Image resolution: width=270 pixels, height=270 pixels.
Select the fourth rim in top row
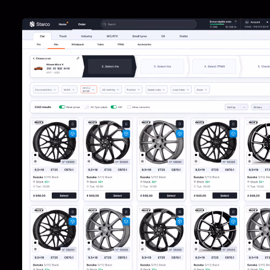[225, 195]
